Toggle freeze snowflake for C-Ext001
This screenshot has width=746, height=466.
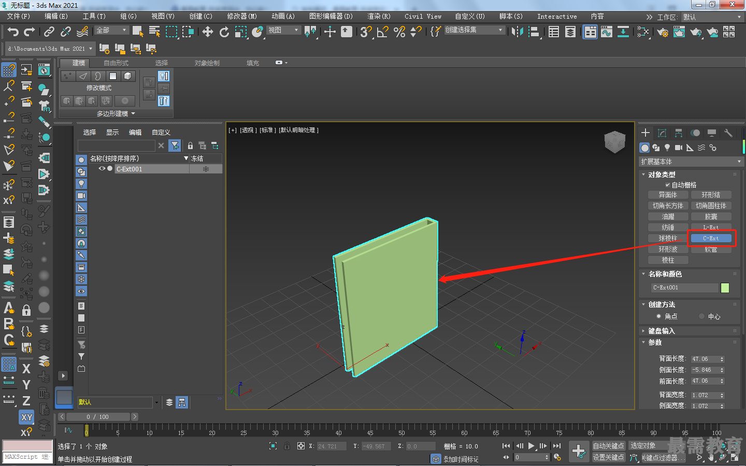pos(206,169)
